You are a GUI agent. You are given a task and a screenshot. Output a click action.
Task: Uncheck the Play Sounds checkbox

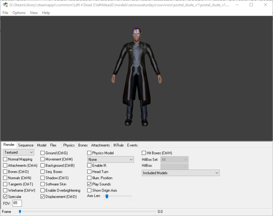(x=89, y=184)
